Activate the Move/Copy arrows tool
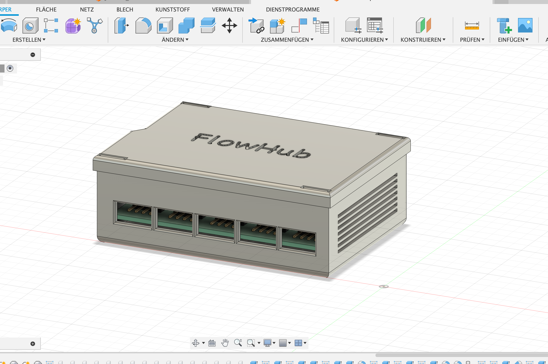This screenshot has height=364, width=548. tap(229, 25)
